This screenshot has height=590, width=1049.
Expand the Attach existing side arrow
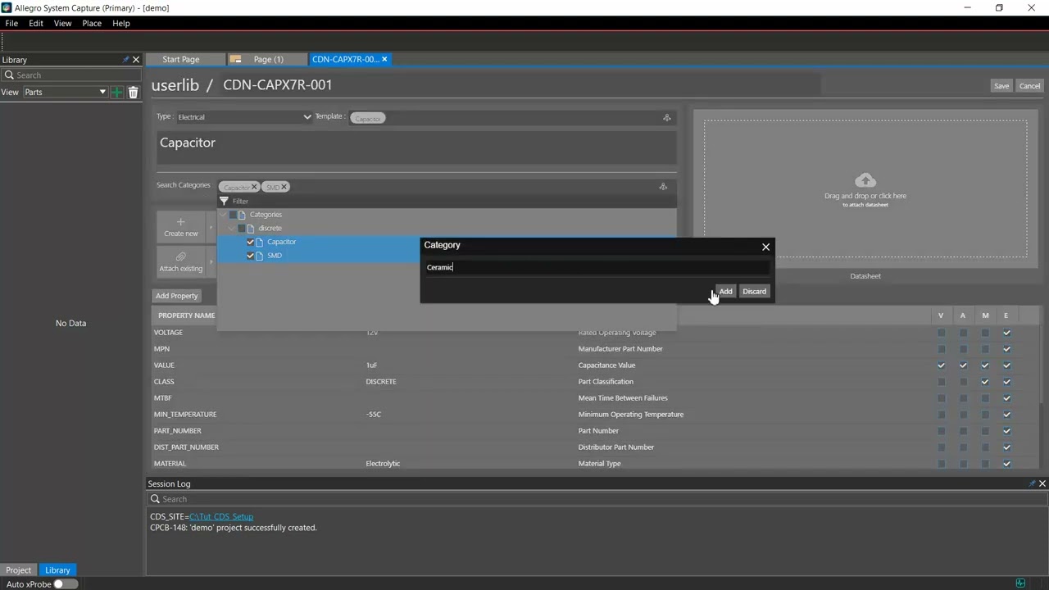coord(211,261)
